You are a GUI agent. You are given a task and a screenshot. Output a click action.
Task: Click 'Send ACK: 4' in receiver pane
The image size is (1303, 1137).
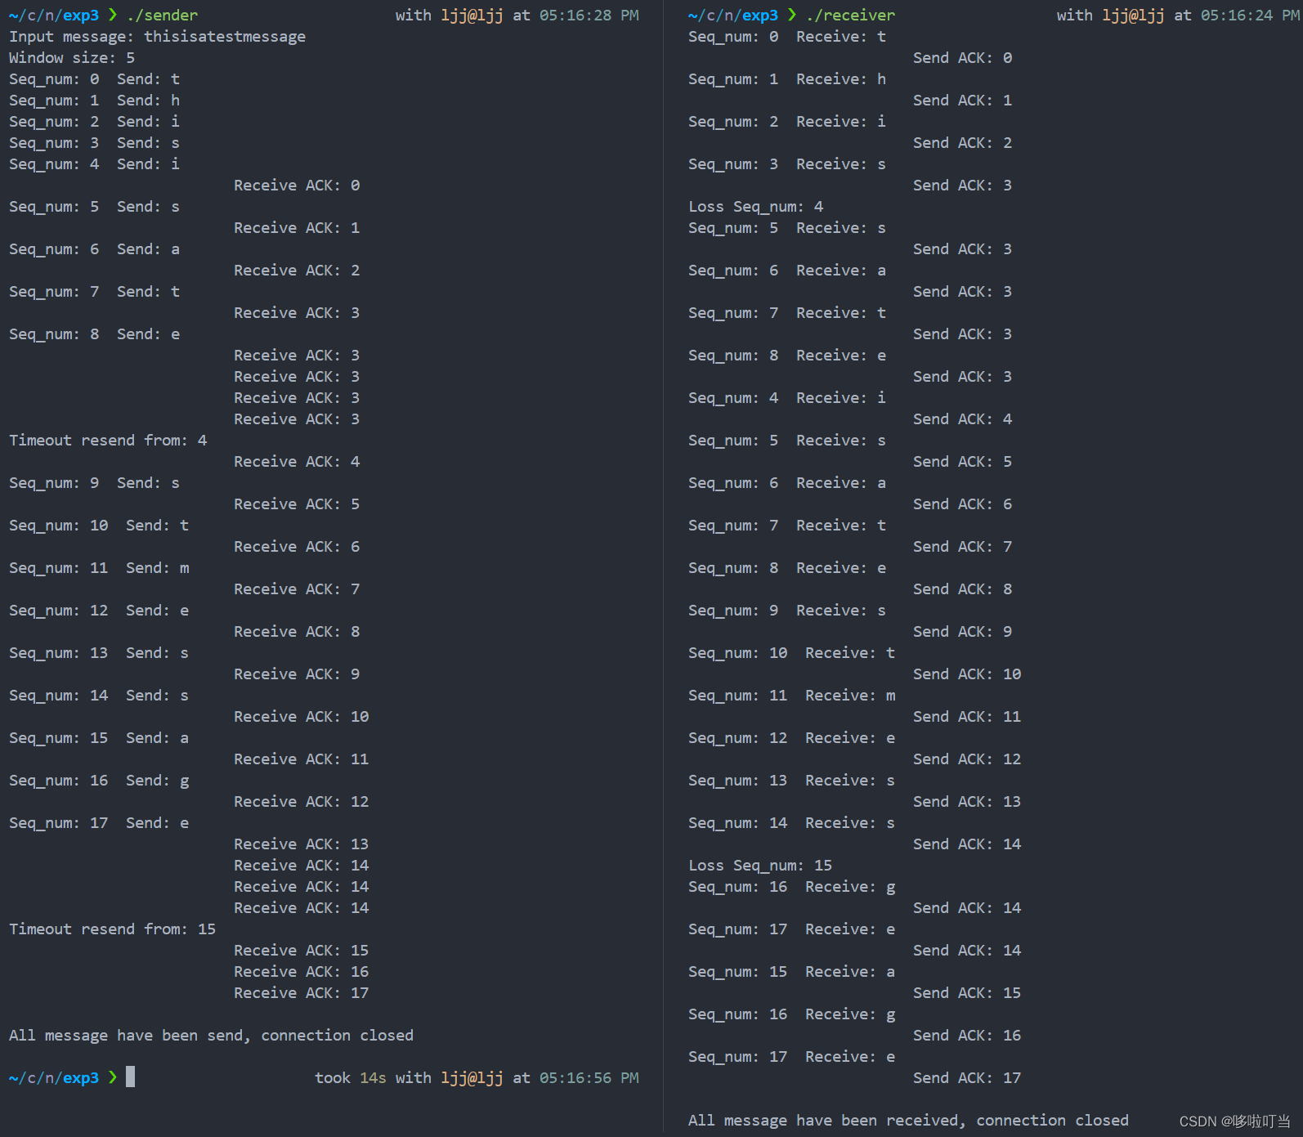click(x=962, y=419)
